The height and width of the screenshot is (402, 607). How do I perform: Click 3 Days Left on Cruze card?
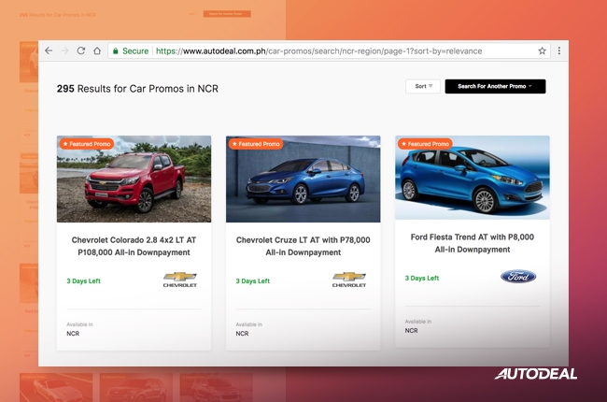click(x=253, y=281)
